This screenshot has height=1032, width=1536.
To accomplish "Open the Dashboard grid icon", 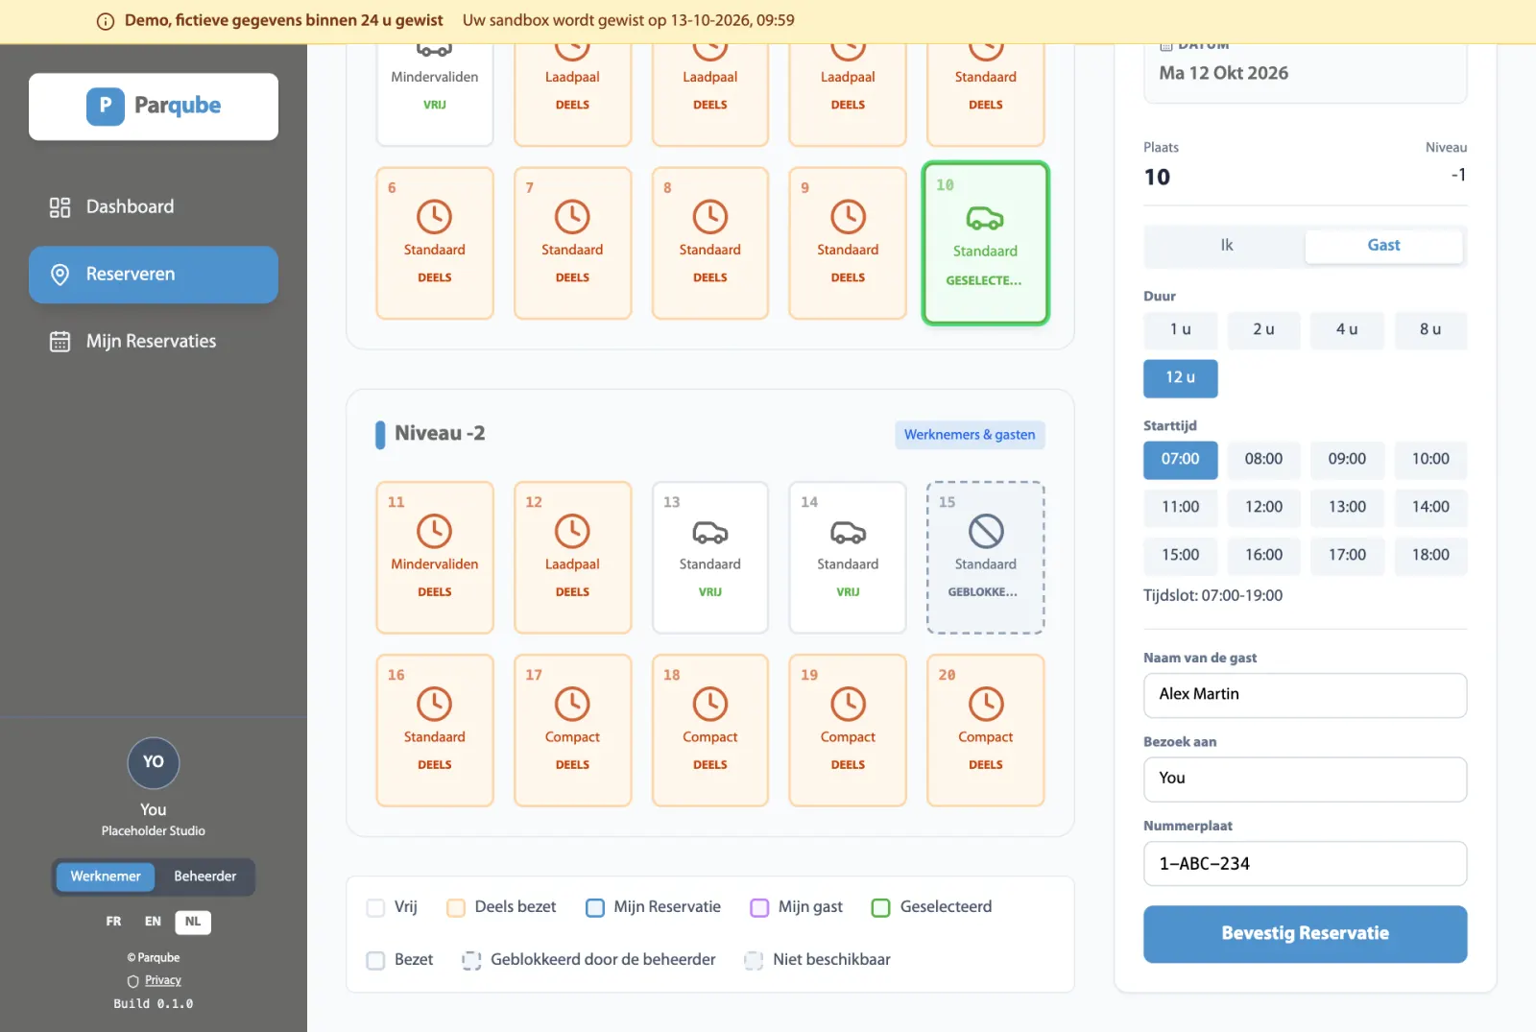I will point(60,207).
